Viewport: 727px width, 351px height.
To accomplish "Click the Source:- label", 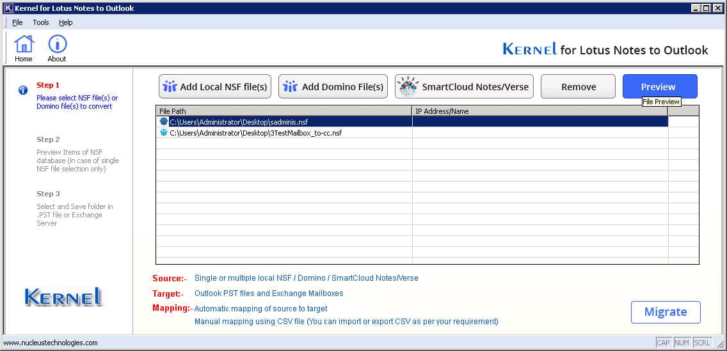I will coord(169,278).
